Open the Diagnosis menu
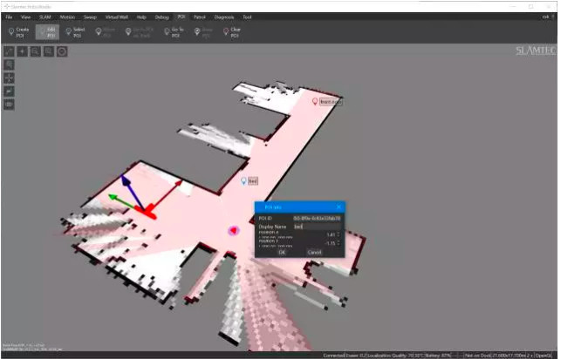The width and height of the screenshot is (561, 359). 226,17
